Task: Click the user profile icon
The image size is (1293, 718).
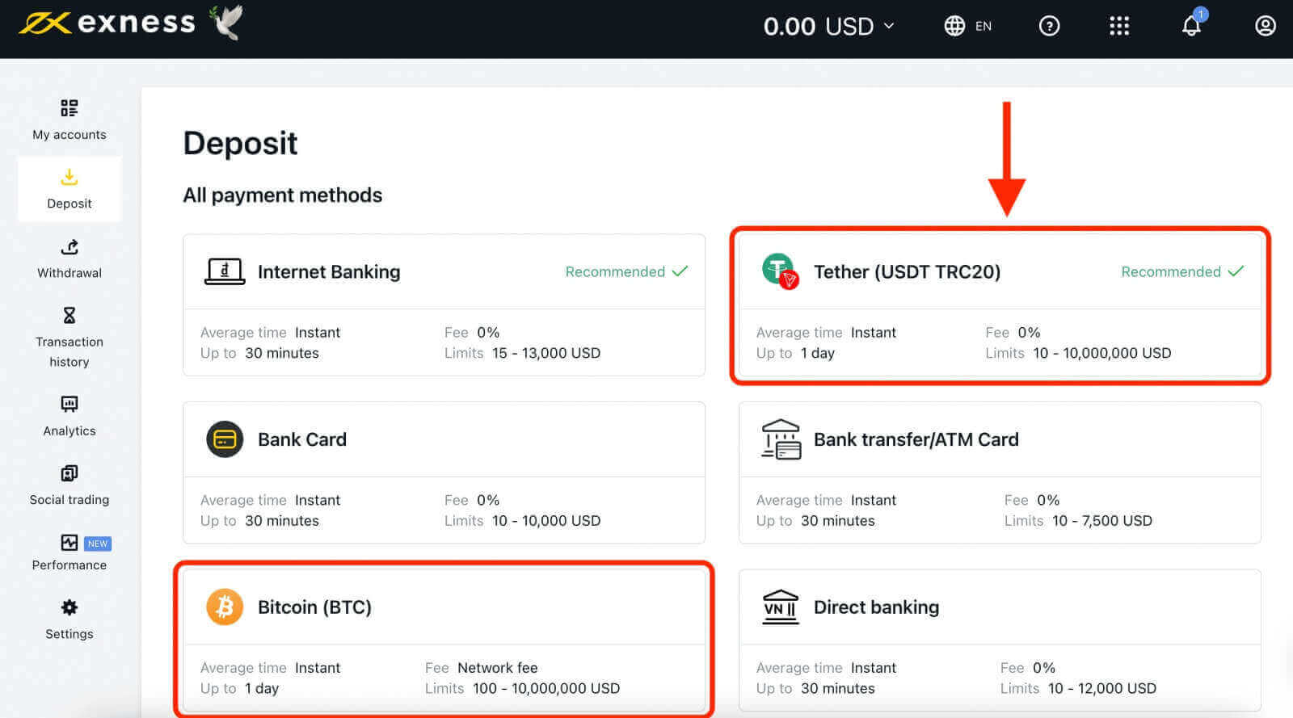Action: (x=1265, y=26)
